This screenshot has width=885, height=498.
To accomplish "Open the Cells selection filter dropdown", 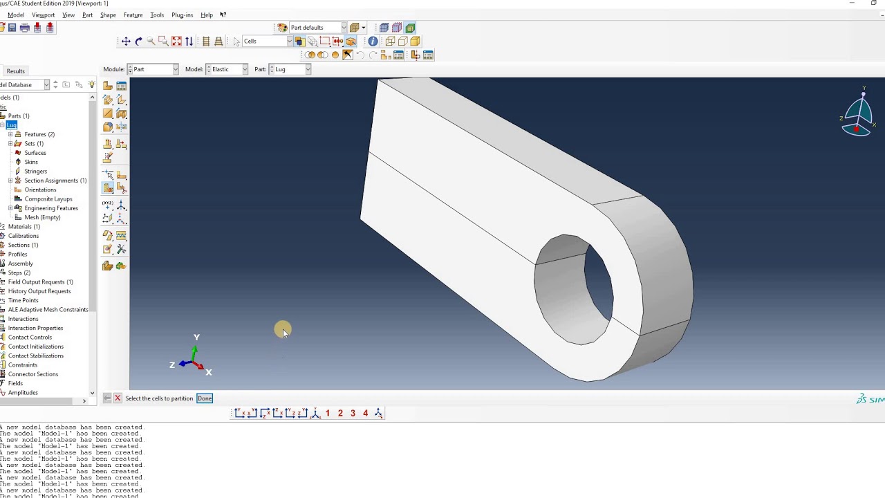I will click(267, 41).
